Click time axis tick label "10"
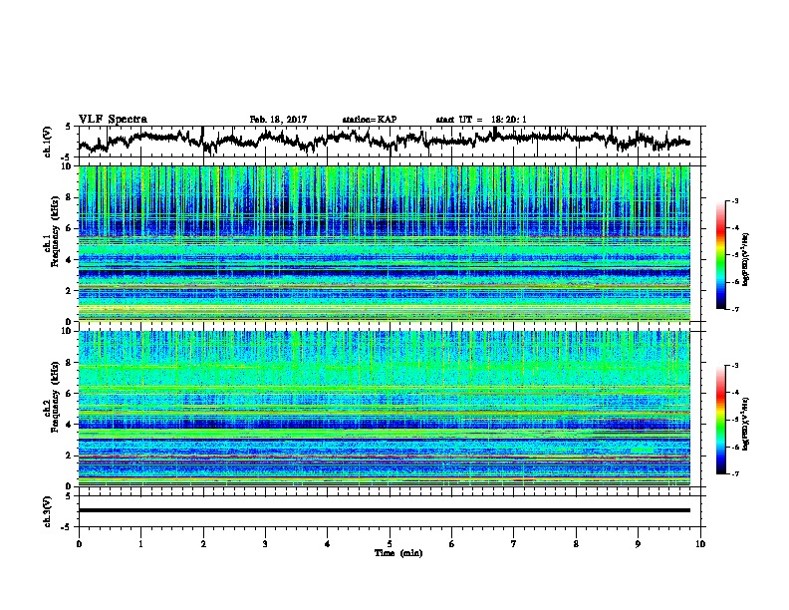Image resolution: width=789 pixels, height=610 pixels. 700,544
